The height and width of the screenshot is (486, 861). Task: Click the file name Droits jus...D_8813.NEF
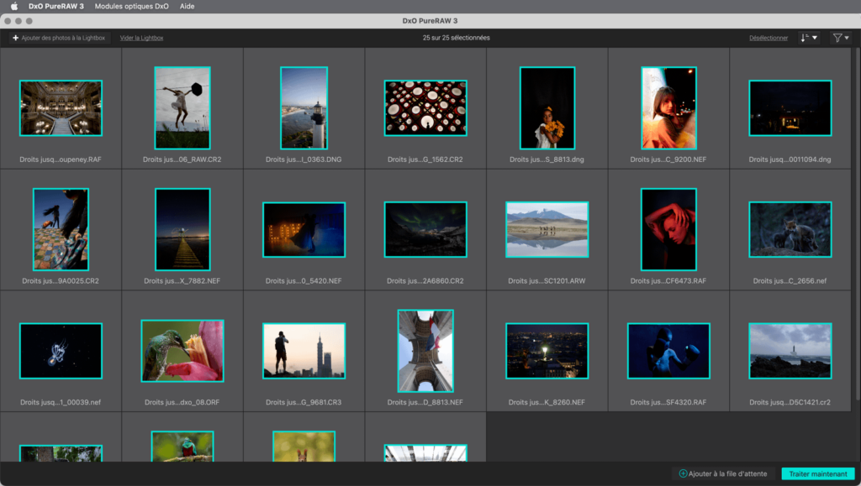pos(425,402)
